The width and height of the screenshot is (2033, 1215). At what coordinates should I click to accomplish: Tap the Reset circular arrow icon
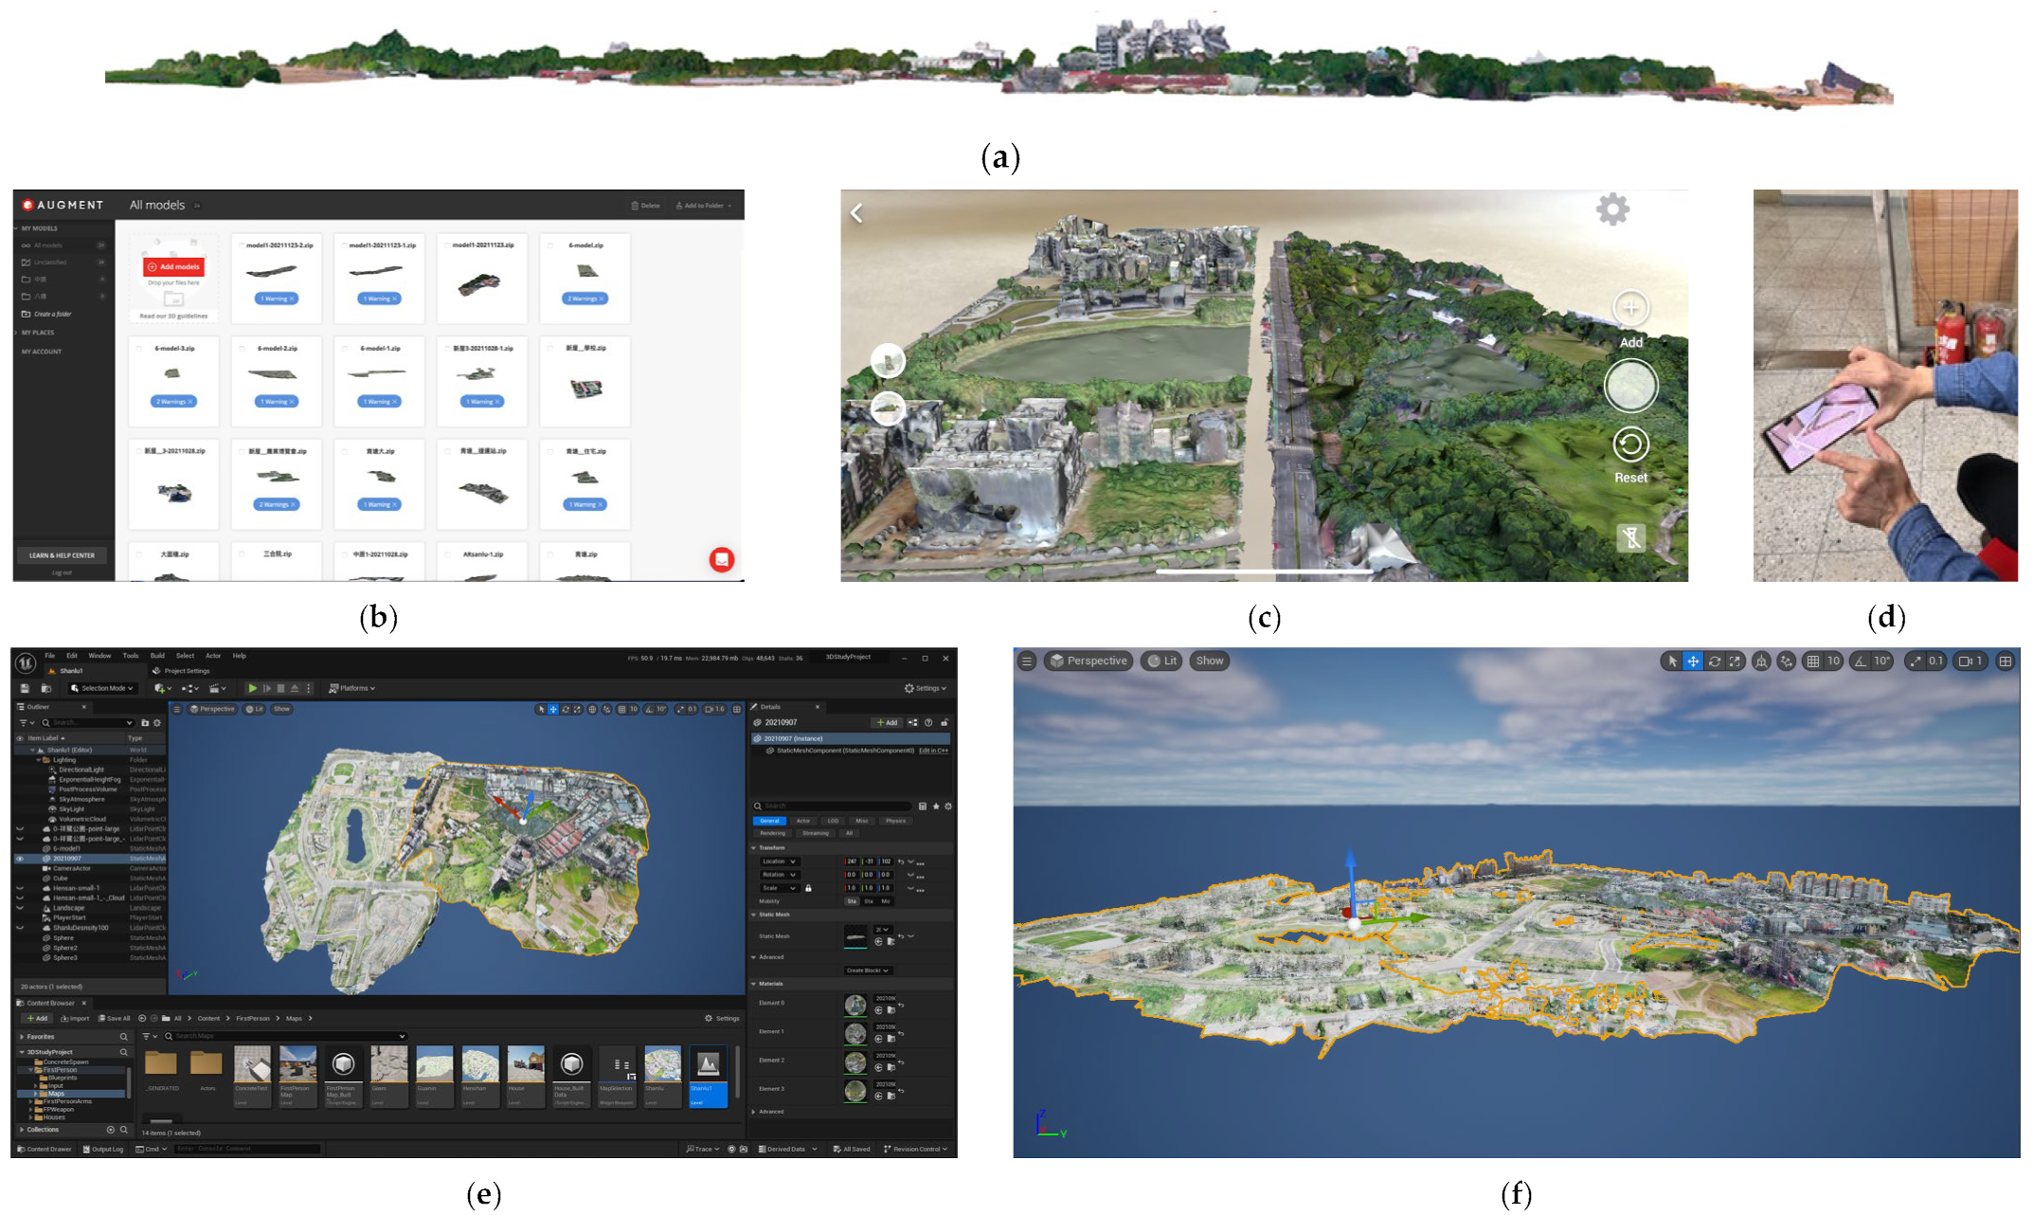(x=1630, y=444)
